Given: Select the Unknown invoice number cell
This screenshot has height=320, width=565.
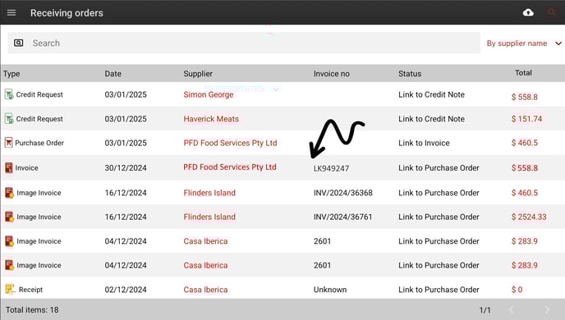Looking at the screenshot, I should tap(330, 290).
